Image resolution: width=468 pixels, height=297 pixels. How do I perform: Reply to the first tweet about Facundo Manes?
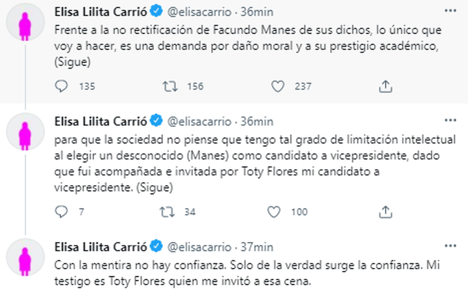coord(61,86)
